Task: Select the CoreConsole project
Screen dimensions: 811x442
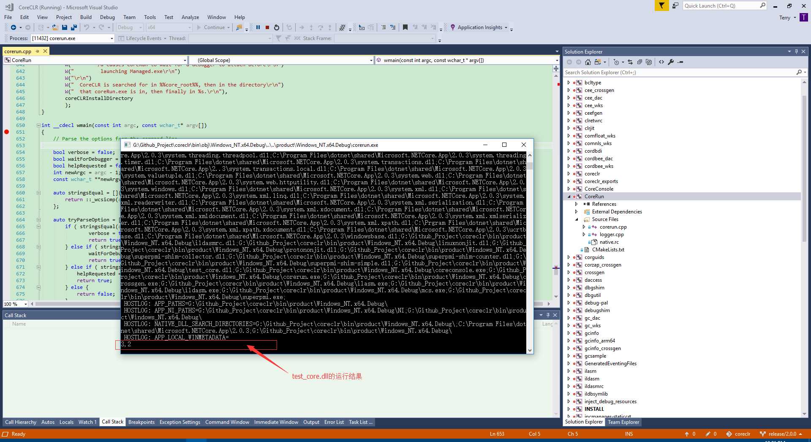Action: (x=599, y=189)
